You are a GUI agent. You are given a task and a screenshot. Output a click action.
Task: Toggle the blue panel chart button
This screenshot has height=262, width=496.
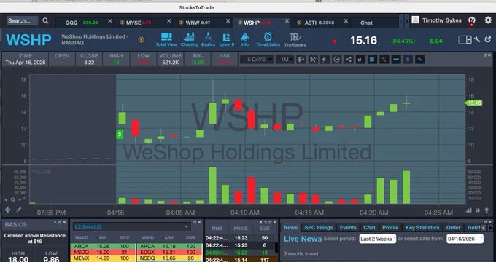372,60
